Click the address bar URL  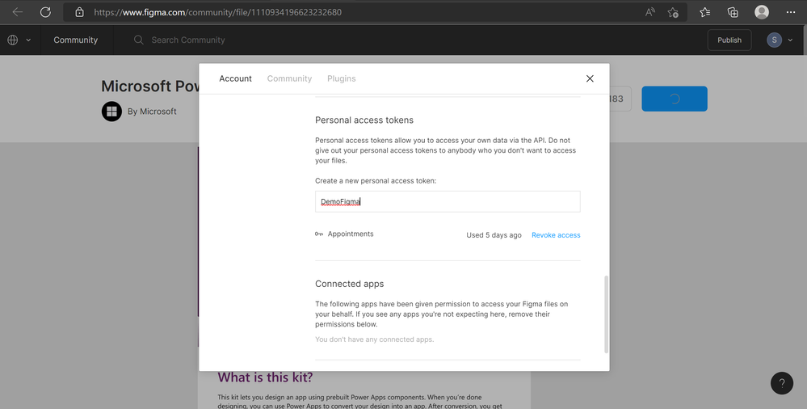coord(218,12)
